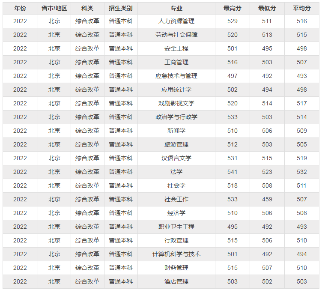The height and width of the screenshot is (293, 322).
Task: Select the 平均分 column header
Action: (301, 8)
